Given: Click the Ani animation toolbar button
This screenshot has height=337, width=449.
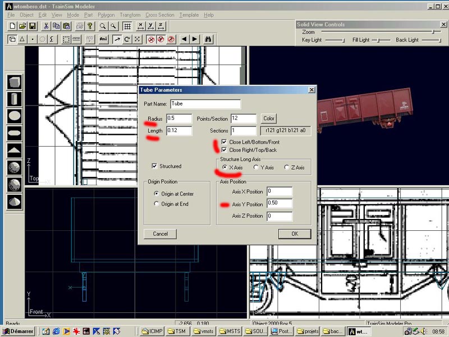Looking at the screenshot, I should (x=103, y=39).
